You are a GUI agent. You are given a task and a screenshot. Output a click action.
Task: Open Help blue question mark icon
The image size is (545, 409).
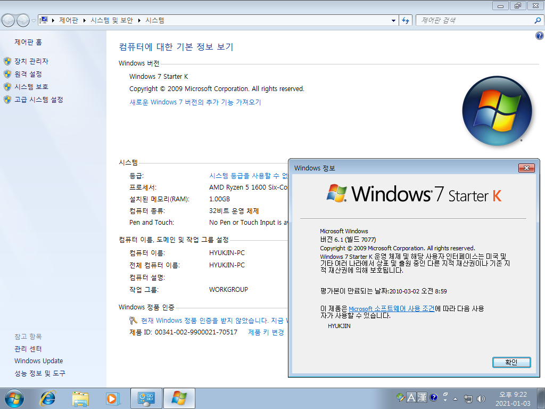coord(540,36)
